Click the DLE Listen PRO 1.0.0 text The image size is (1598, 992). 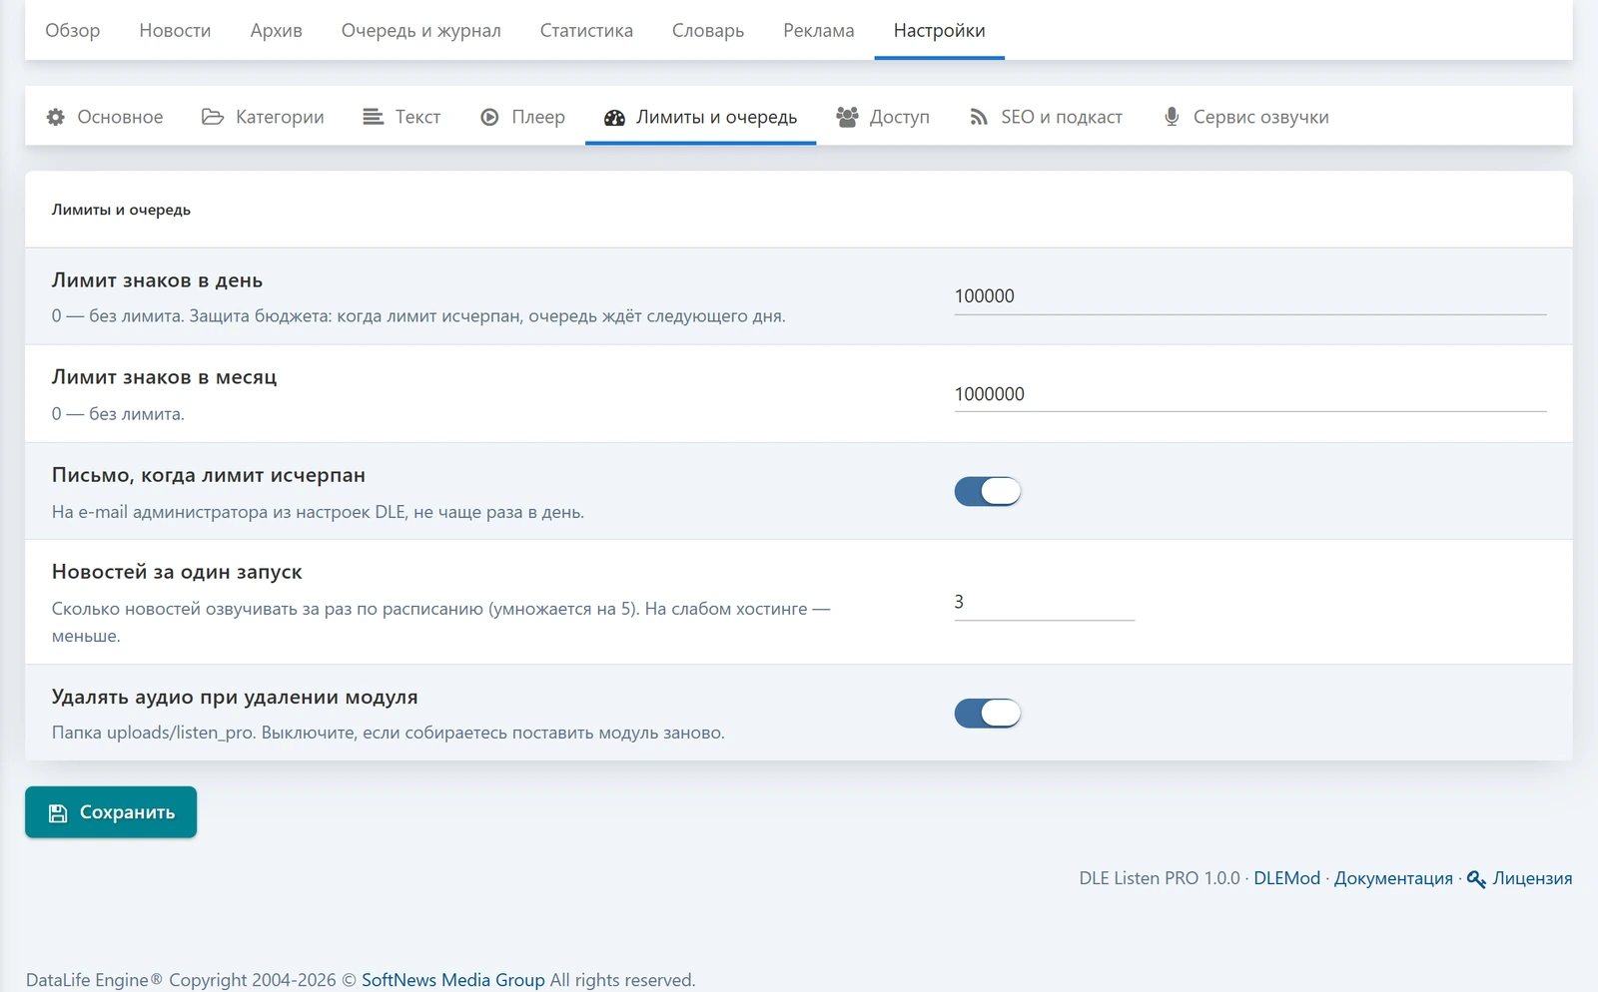1159,878
